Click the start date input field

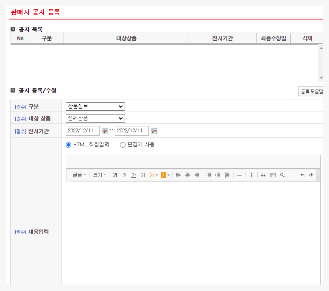(83, 131)
